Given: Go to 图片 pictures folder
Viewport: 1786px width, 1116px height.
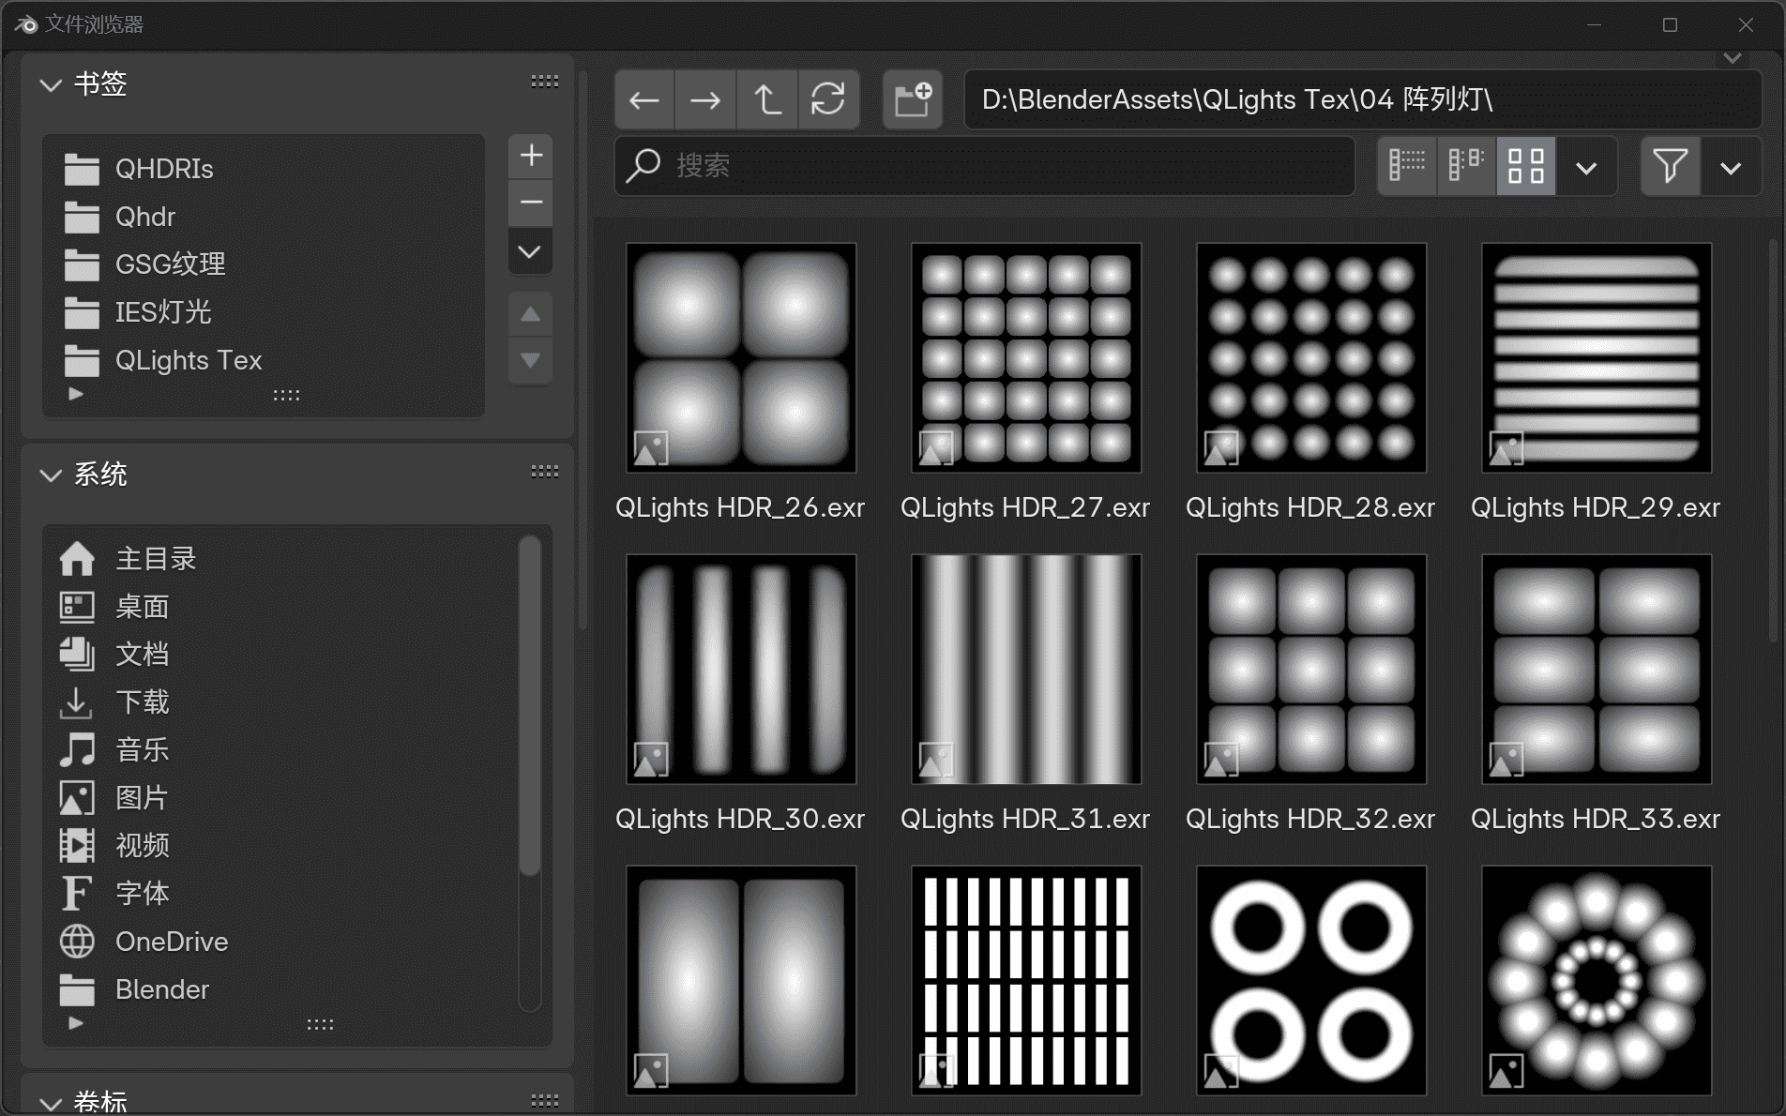Looking at the screenshot, I should tap(281, 798).
